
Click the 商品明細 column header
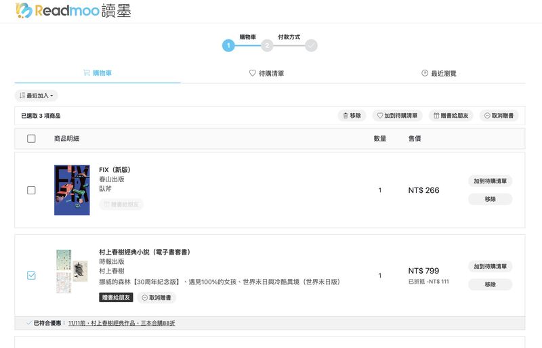(66, 139)
